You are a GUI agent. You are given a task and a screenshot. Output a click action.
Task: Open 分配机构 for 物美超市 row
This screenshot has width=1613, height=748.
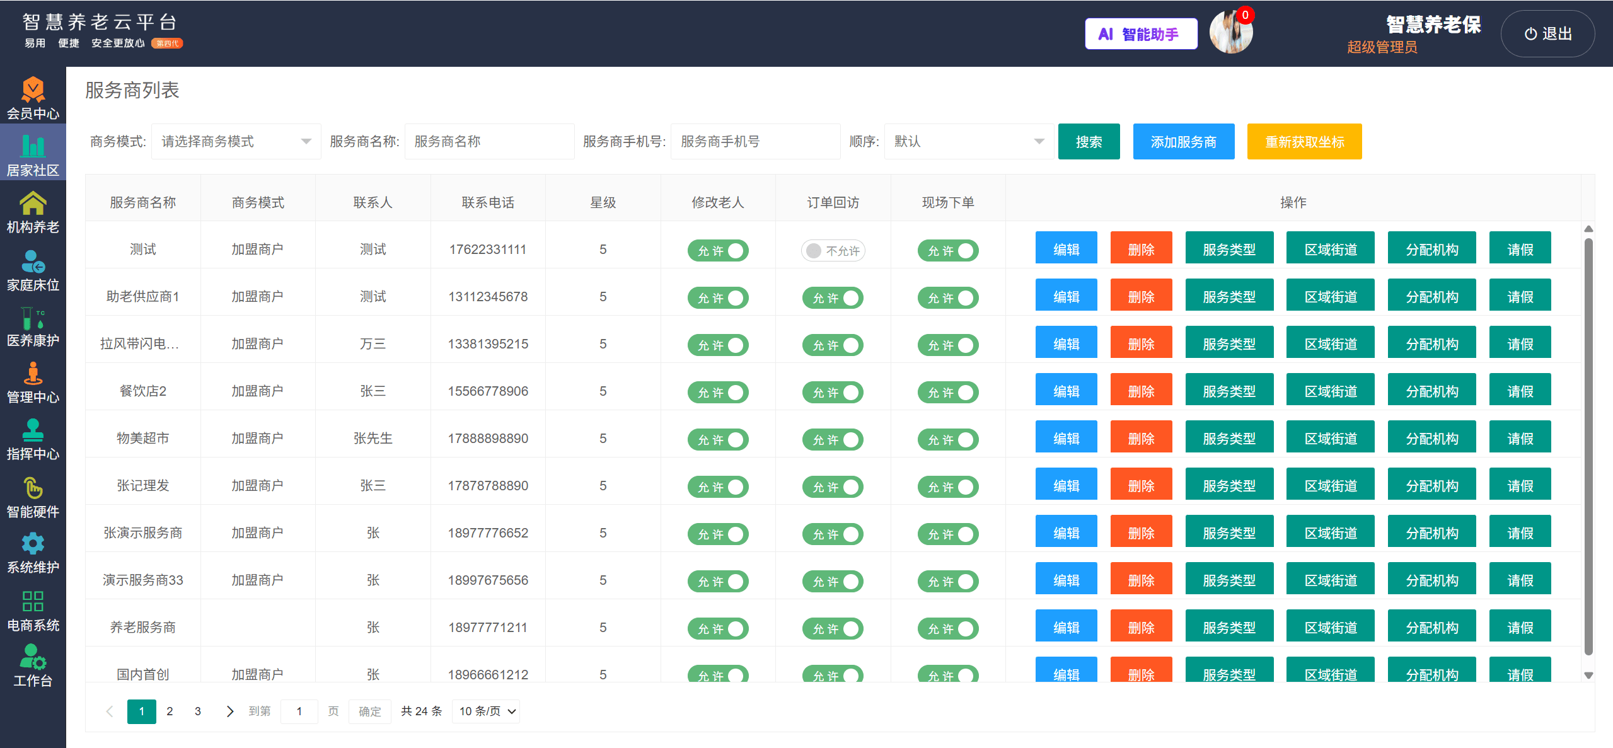pyautogui.click(x=1432, y=437)
